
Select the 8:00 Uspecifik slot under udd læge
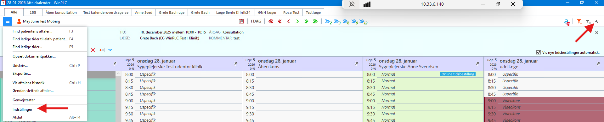544,74
